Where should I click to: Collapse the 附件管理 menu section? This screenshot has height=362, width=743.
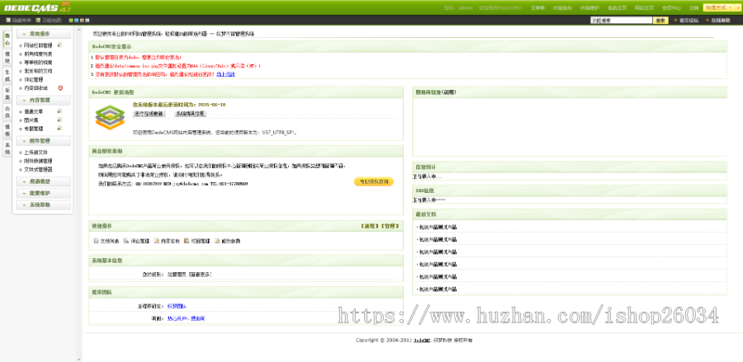pos(44,141)
